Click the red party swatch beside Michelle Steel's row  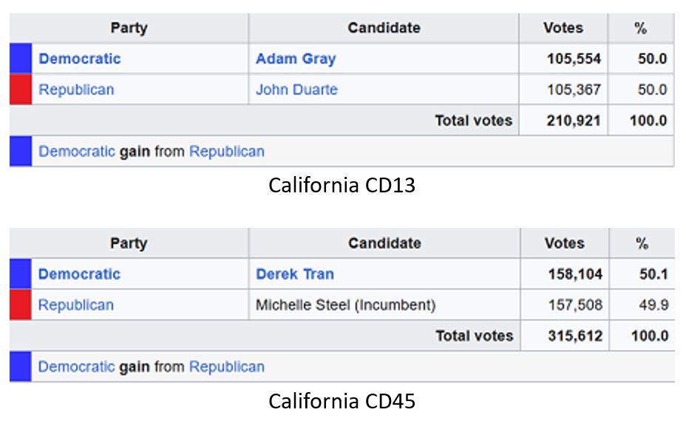coord(21,306)
